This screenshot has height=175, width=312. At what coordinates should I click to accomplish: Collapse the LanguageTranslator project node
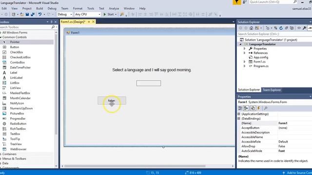click(240, 44)
